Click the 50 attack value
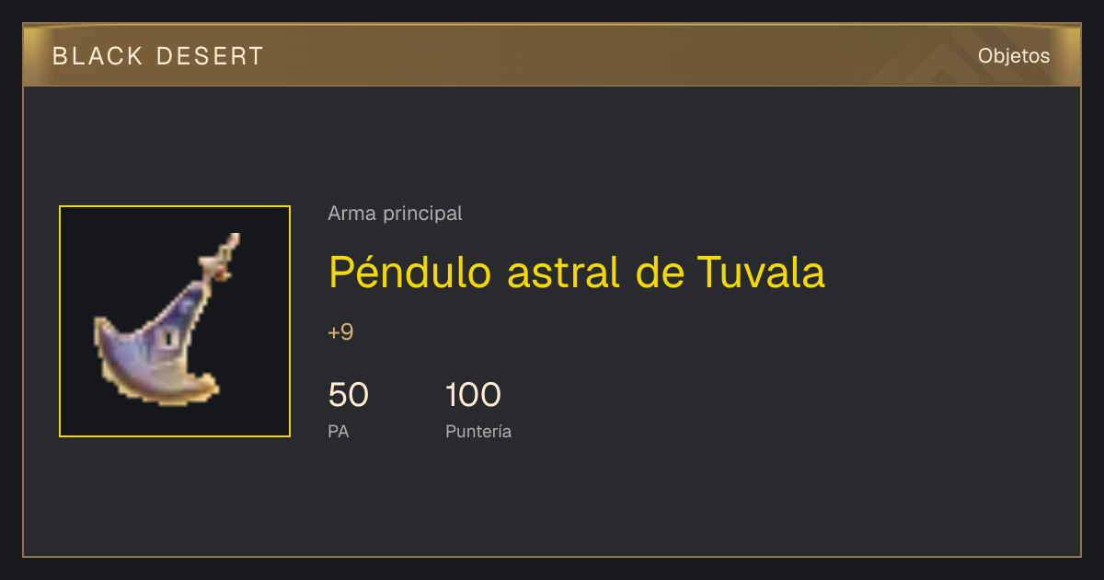1104x580 pixels. [349, 395]
